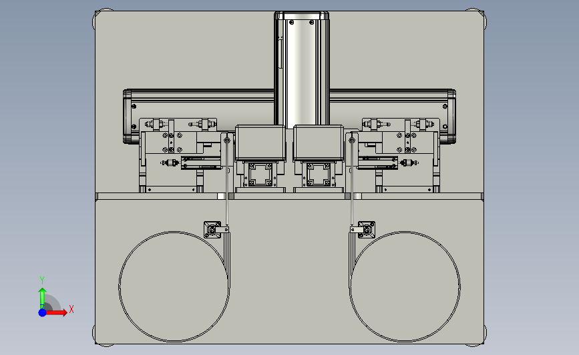Select the horizontal gantry beam's left end cap
The width and height of the screenshot is (579, 355).
coord(128,116)
